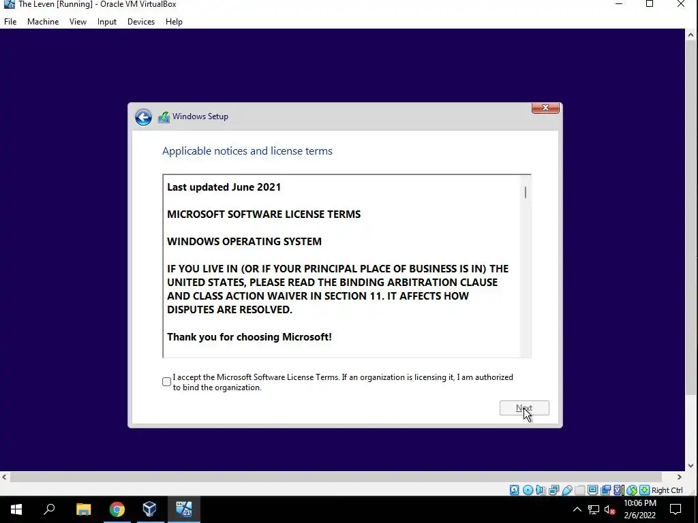Click the Right Ctrl host key label
This screenshot has width=698, height=523.
(667, 490)
